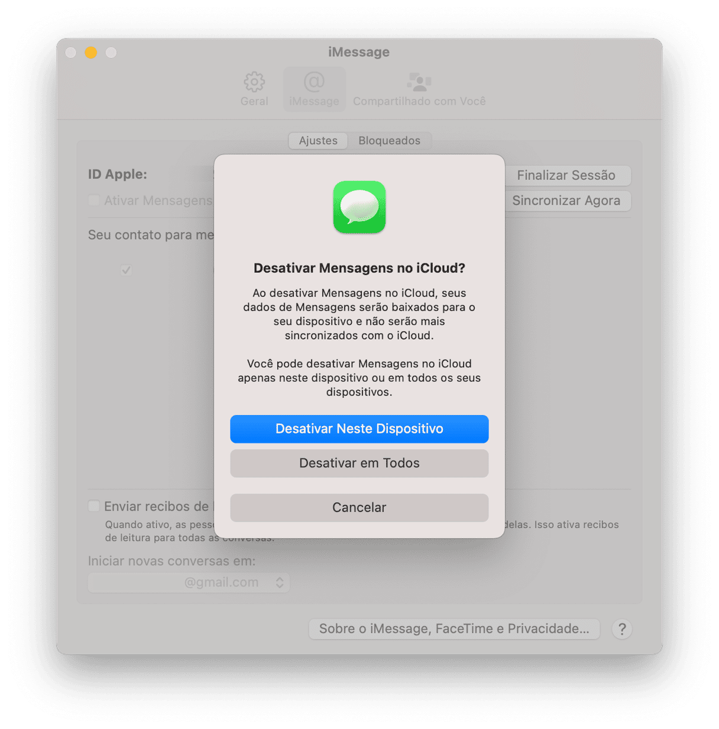Click the dropdown arrows beside @gmail.com
This screenshot has height=729, width=719.
pos(280,582)
